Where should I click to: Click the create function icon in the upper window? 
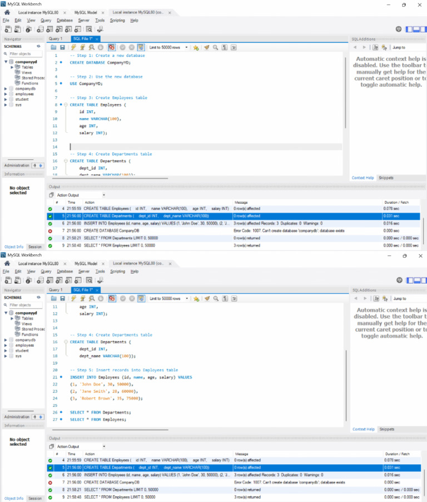tap(78, 29)
